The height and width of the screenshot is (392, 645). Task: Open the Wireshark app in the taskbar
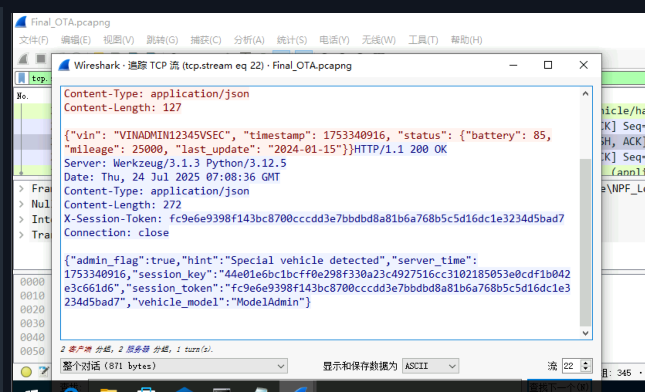tap(296, 387)
